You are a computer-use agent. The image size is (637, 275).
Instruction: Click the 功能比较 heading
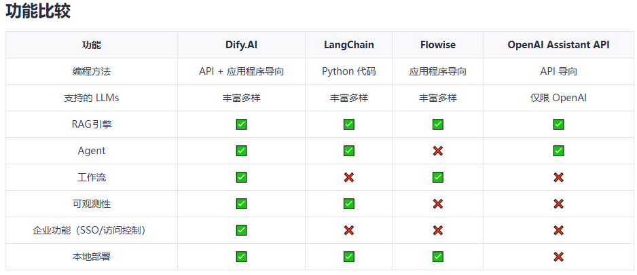pos(38,11)
